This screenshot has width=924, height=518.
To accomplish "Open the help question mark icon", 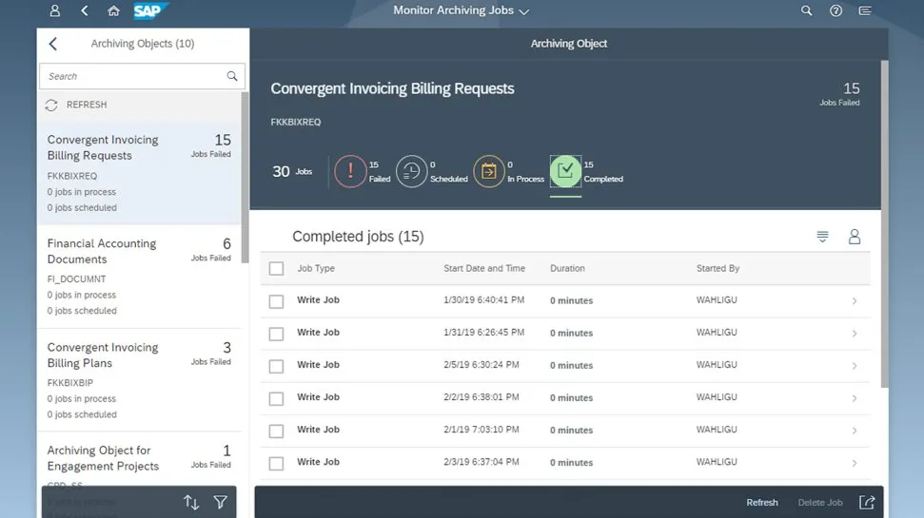I will [x=836, y=10].
